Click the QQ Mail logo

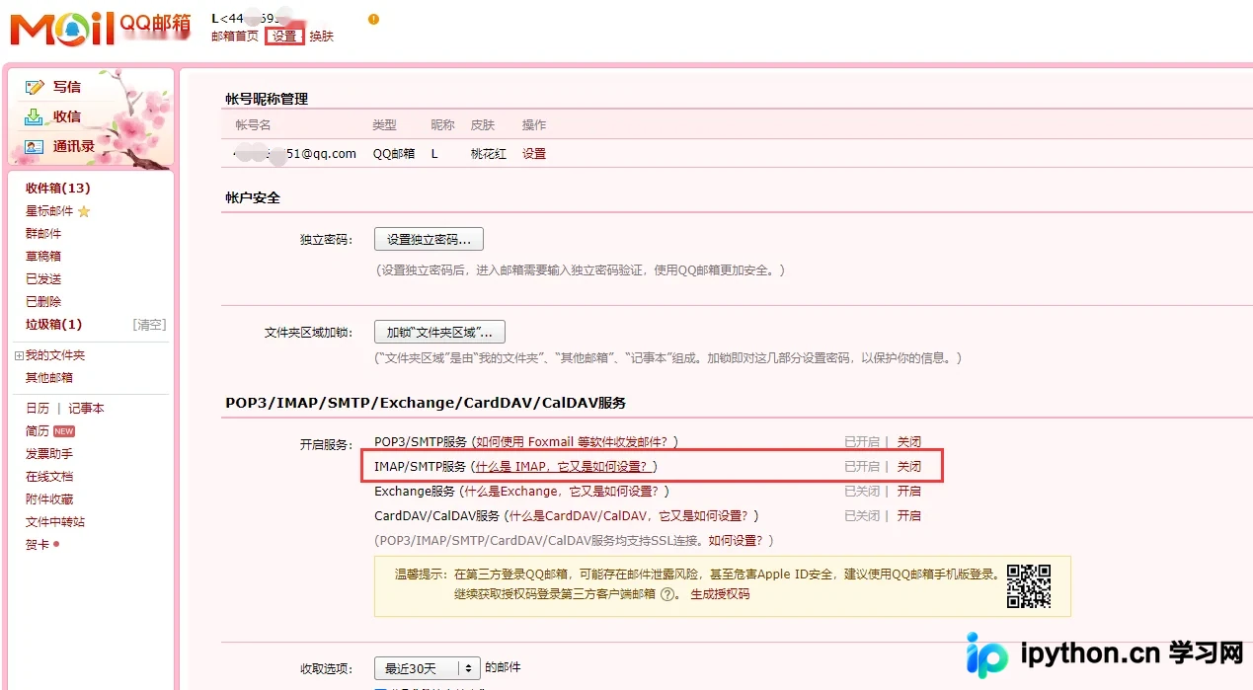pos(100,28)
